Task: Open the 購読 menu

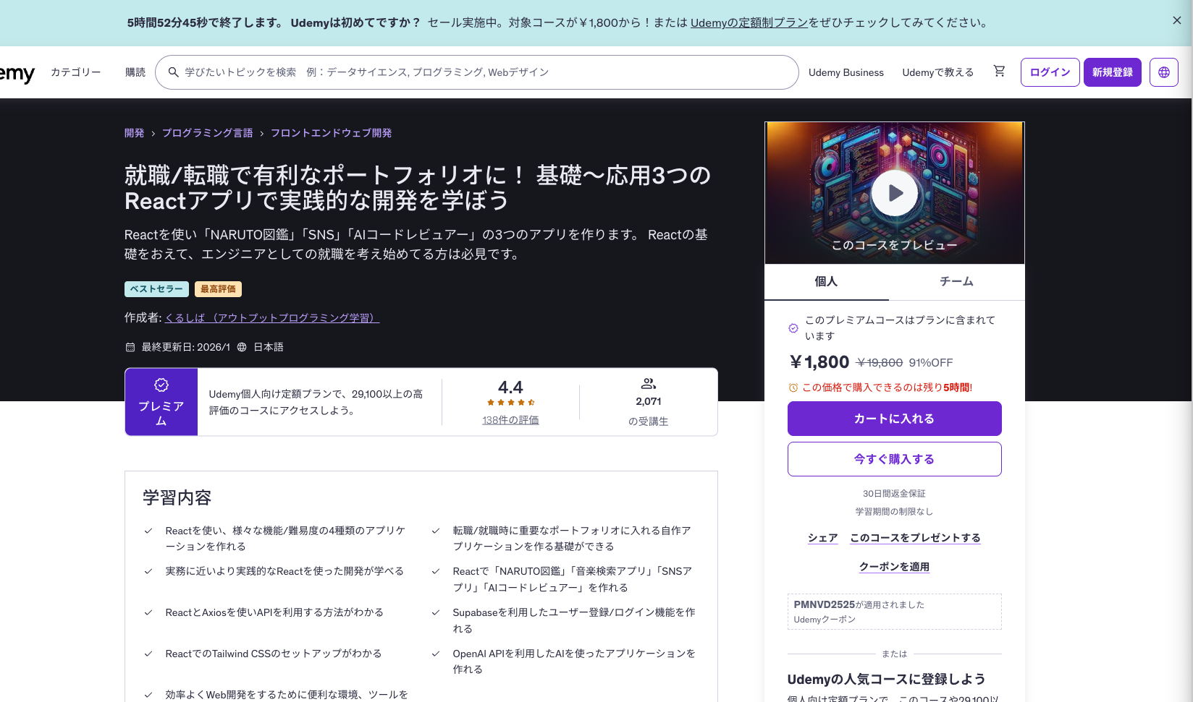Action: 135,72
